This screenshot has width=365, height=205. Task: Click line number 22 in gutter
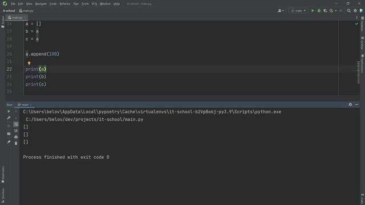9,69
